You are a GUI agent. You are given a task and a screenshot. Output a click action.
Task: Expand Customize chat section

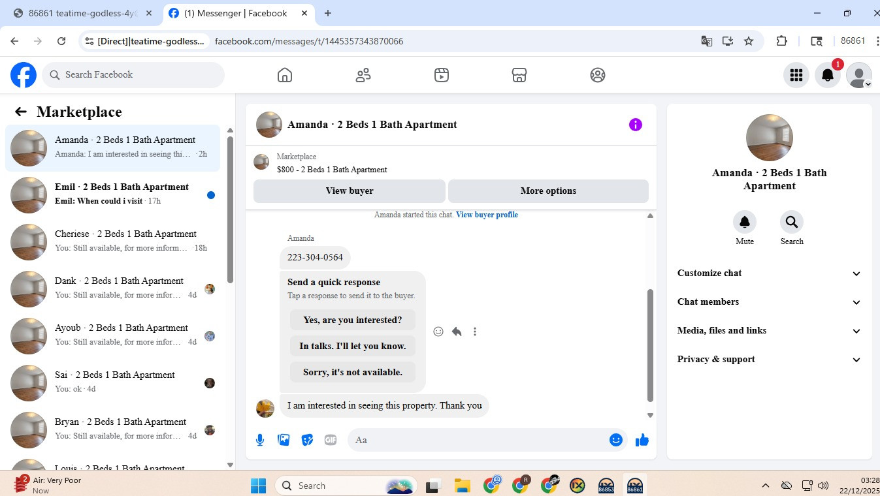(x=769, y=273)
